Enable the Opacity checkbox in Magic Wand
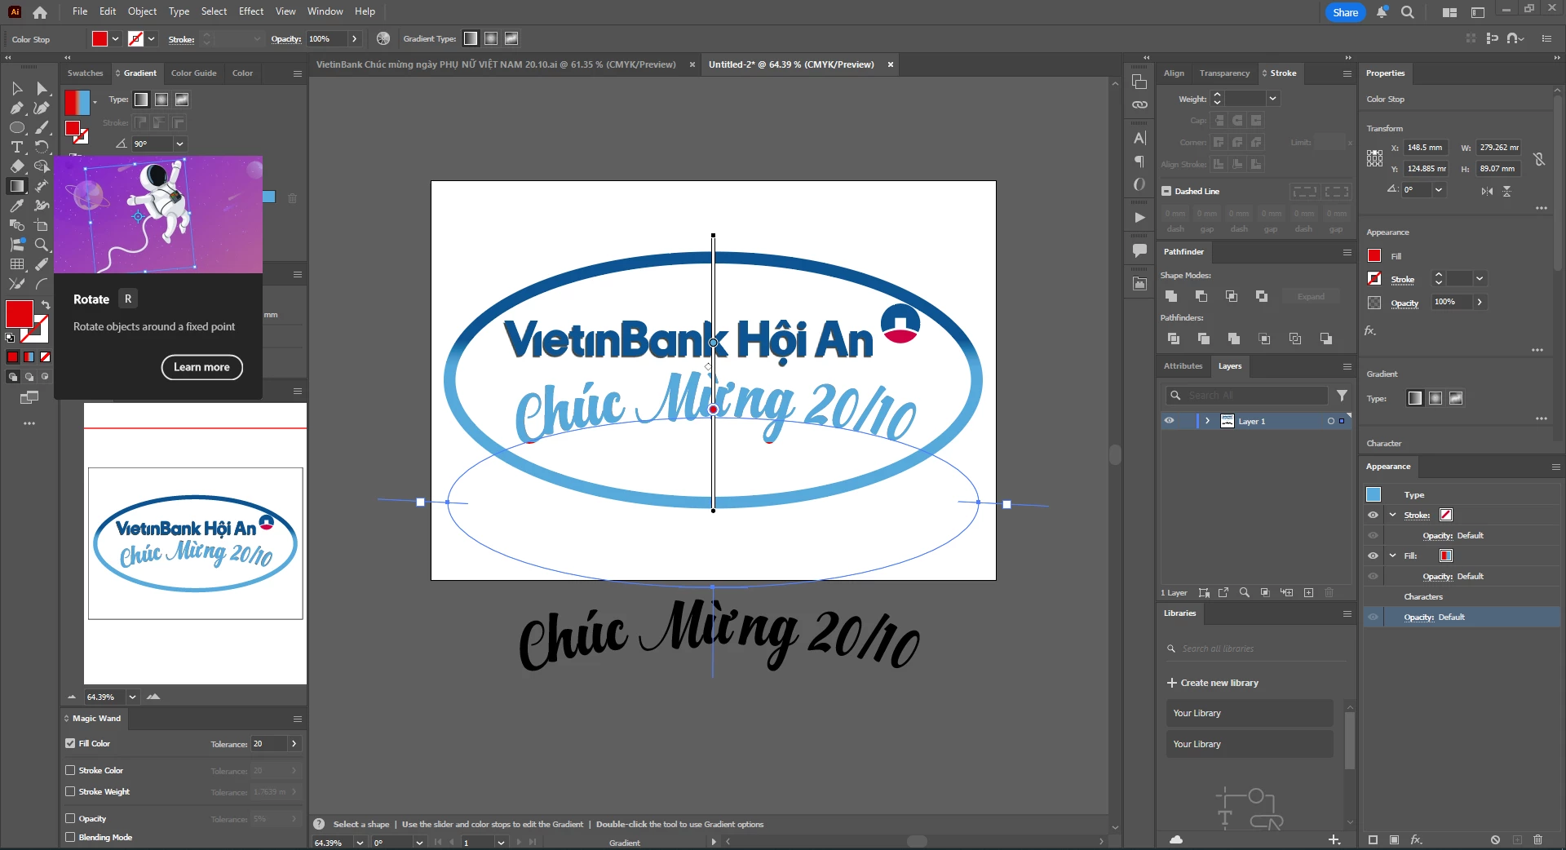Image resolution: width=1566 pixels, height=850 pixels. tap(70, 818)
